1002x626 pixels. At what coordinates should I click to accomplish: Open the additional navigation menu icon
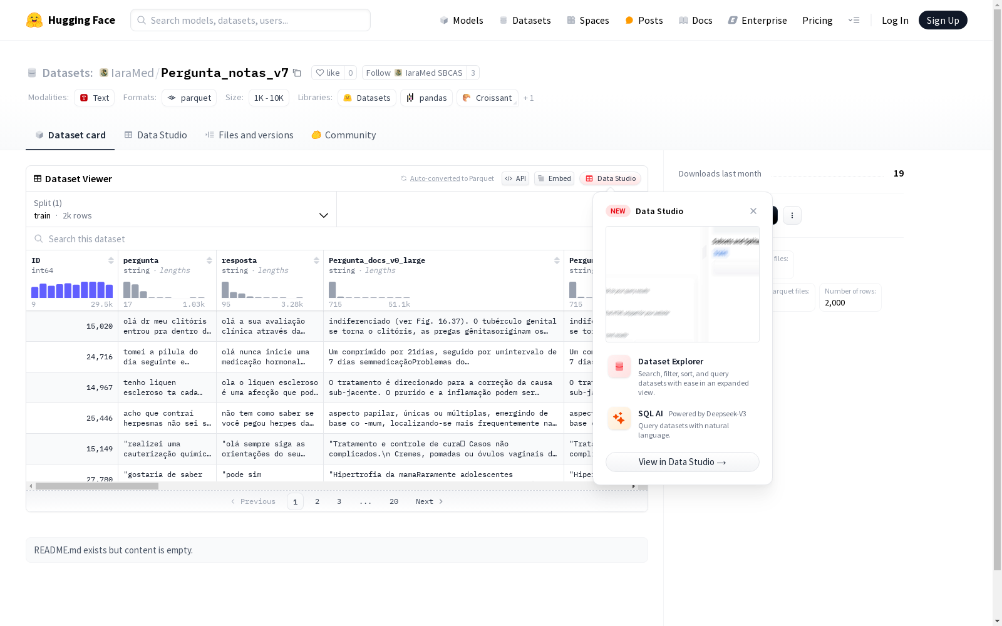854,20
